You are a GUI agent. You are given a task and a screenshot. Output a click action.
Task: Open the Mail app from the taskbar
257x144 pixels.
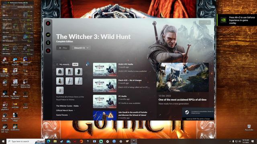tap(68, 141)
